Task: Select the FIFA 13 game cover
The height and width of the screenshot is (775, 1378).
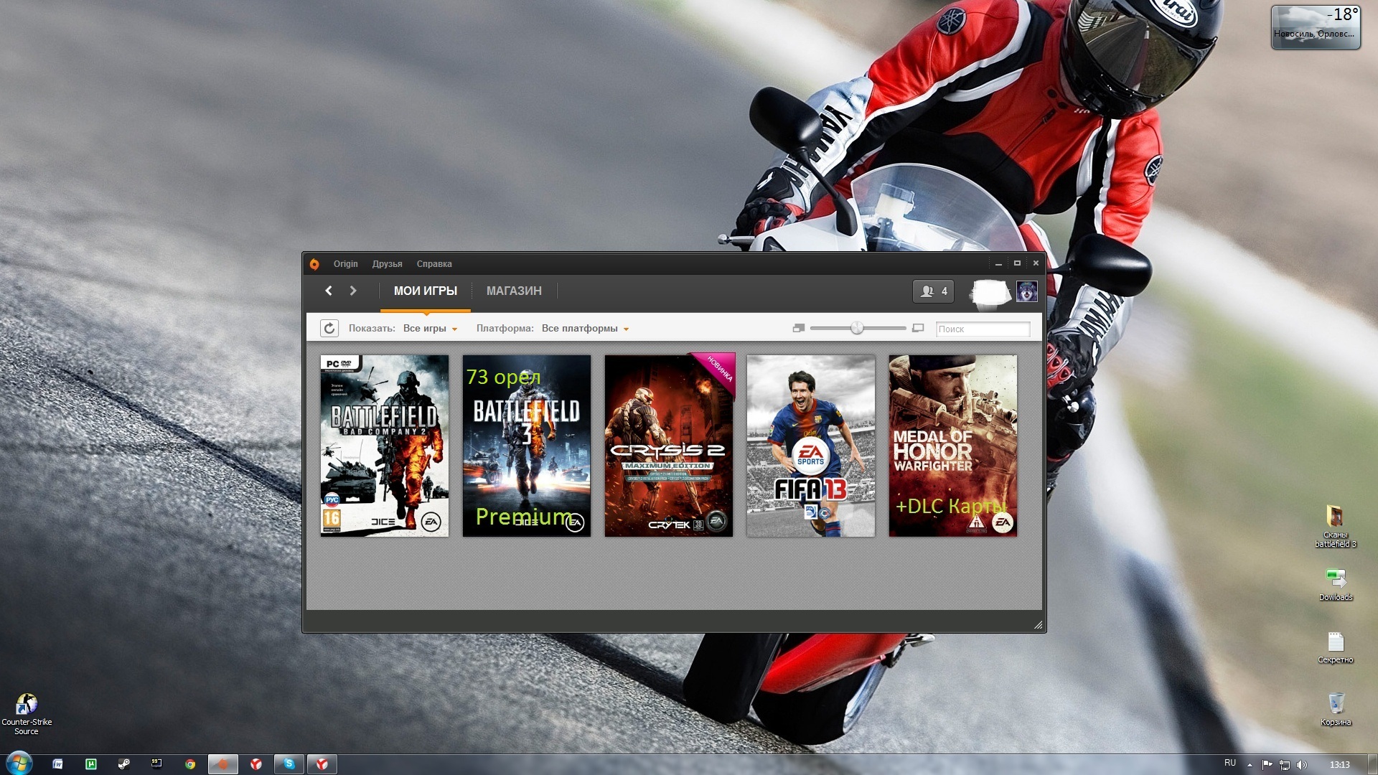Action: [x=811, y=446]
